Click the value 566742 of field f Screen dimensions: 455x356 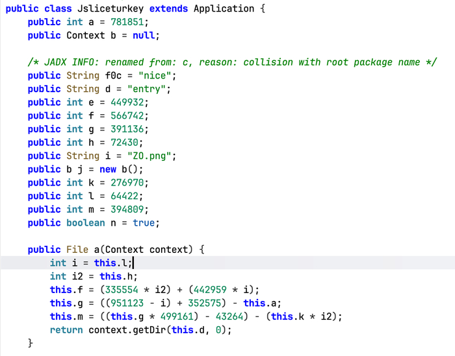tap(127, 115)
